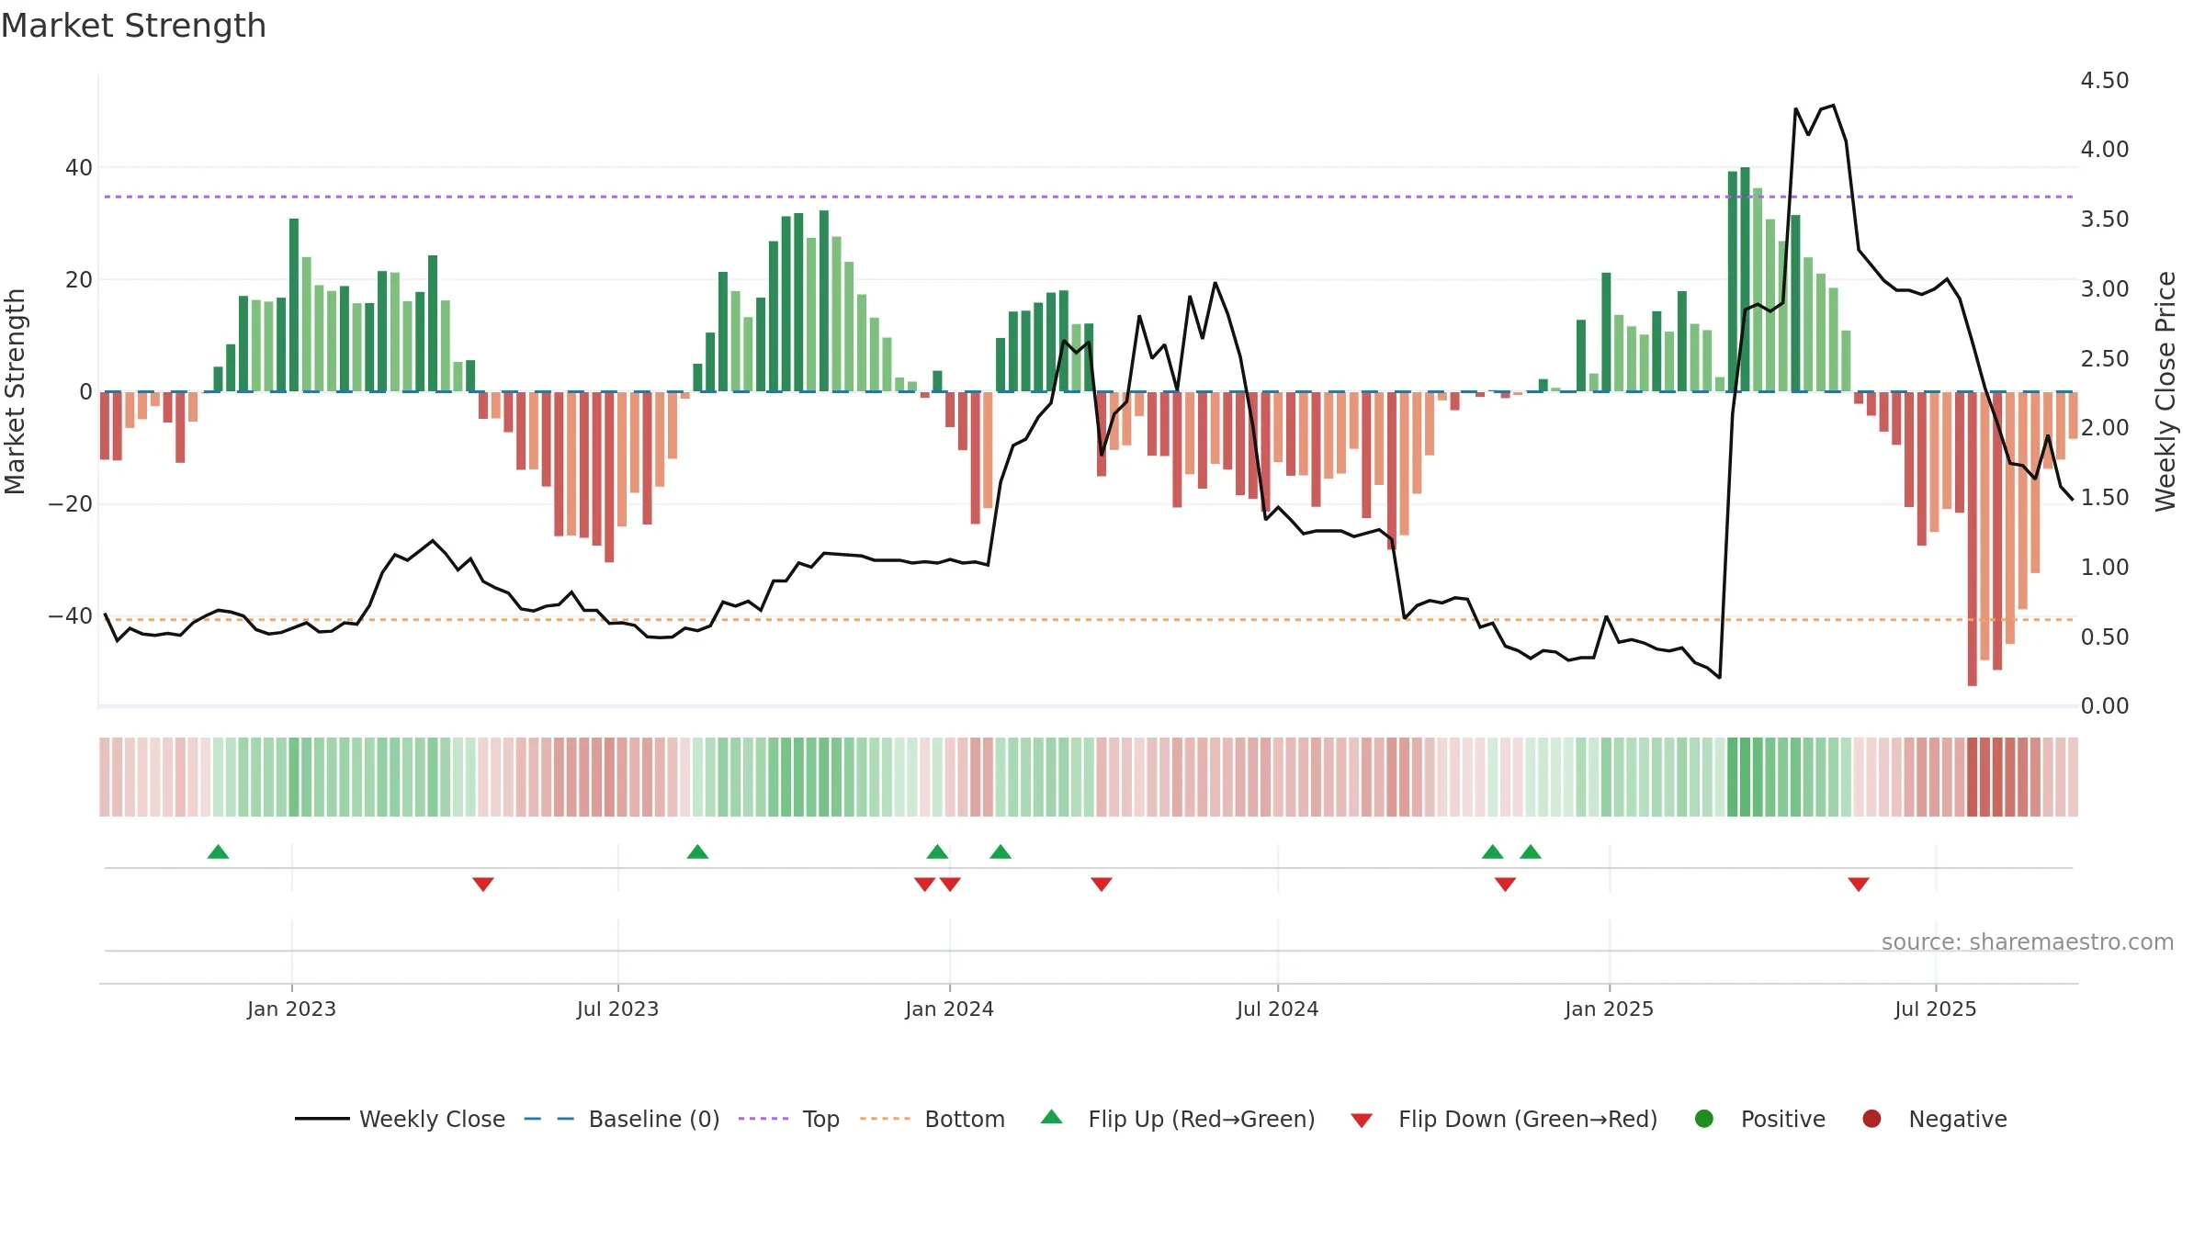
Task: Click the Flip Down triangle directly under Jan 2024
Action: 950,885
